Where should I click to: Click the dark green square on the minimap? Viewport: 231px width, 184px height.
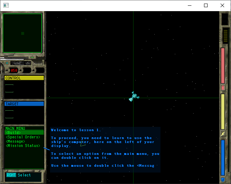23,33
